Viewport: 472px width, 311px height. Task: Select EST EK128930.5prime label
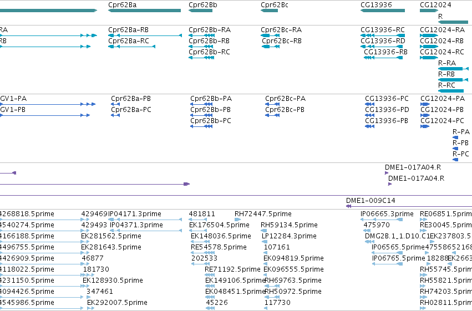113,281
